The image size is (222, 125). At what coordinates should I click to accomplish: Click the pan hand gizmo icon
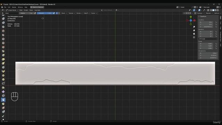(194, 30)
